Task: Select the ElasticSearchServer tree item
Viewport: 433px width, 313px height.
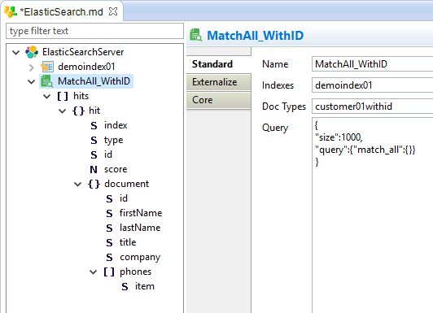Action: point(83,52)
